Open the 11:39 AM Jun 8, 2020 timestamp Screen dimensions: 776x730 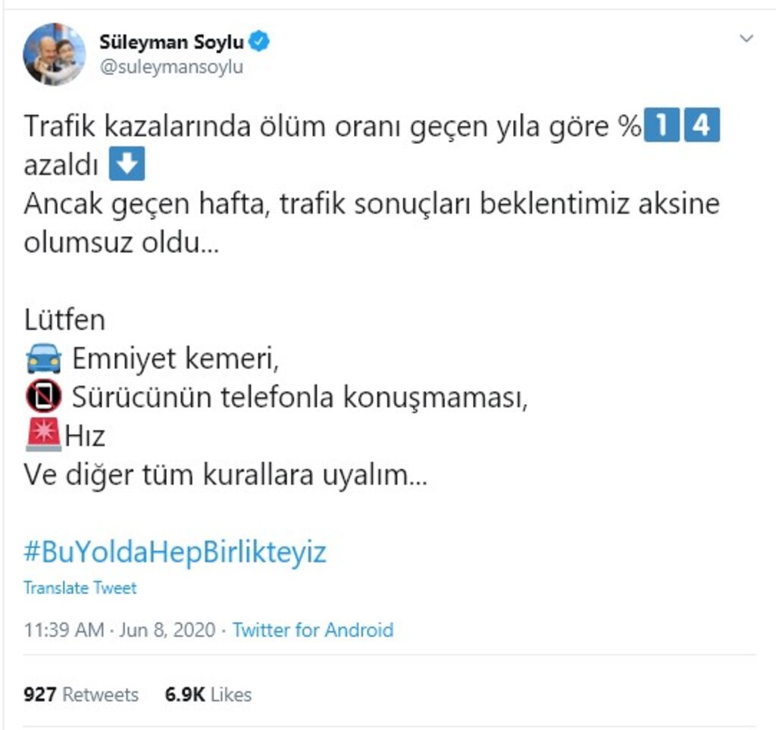click(119, 630)
